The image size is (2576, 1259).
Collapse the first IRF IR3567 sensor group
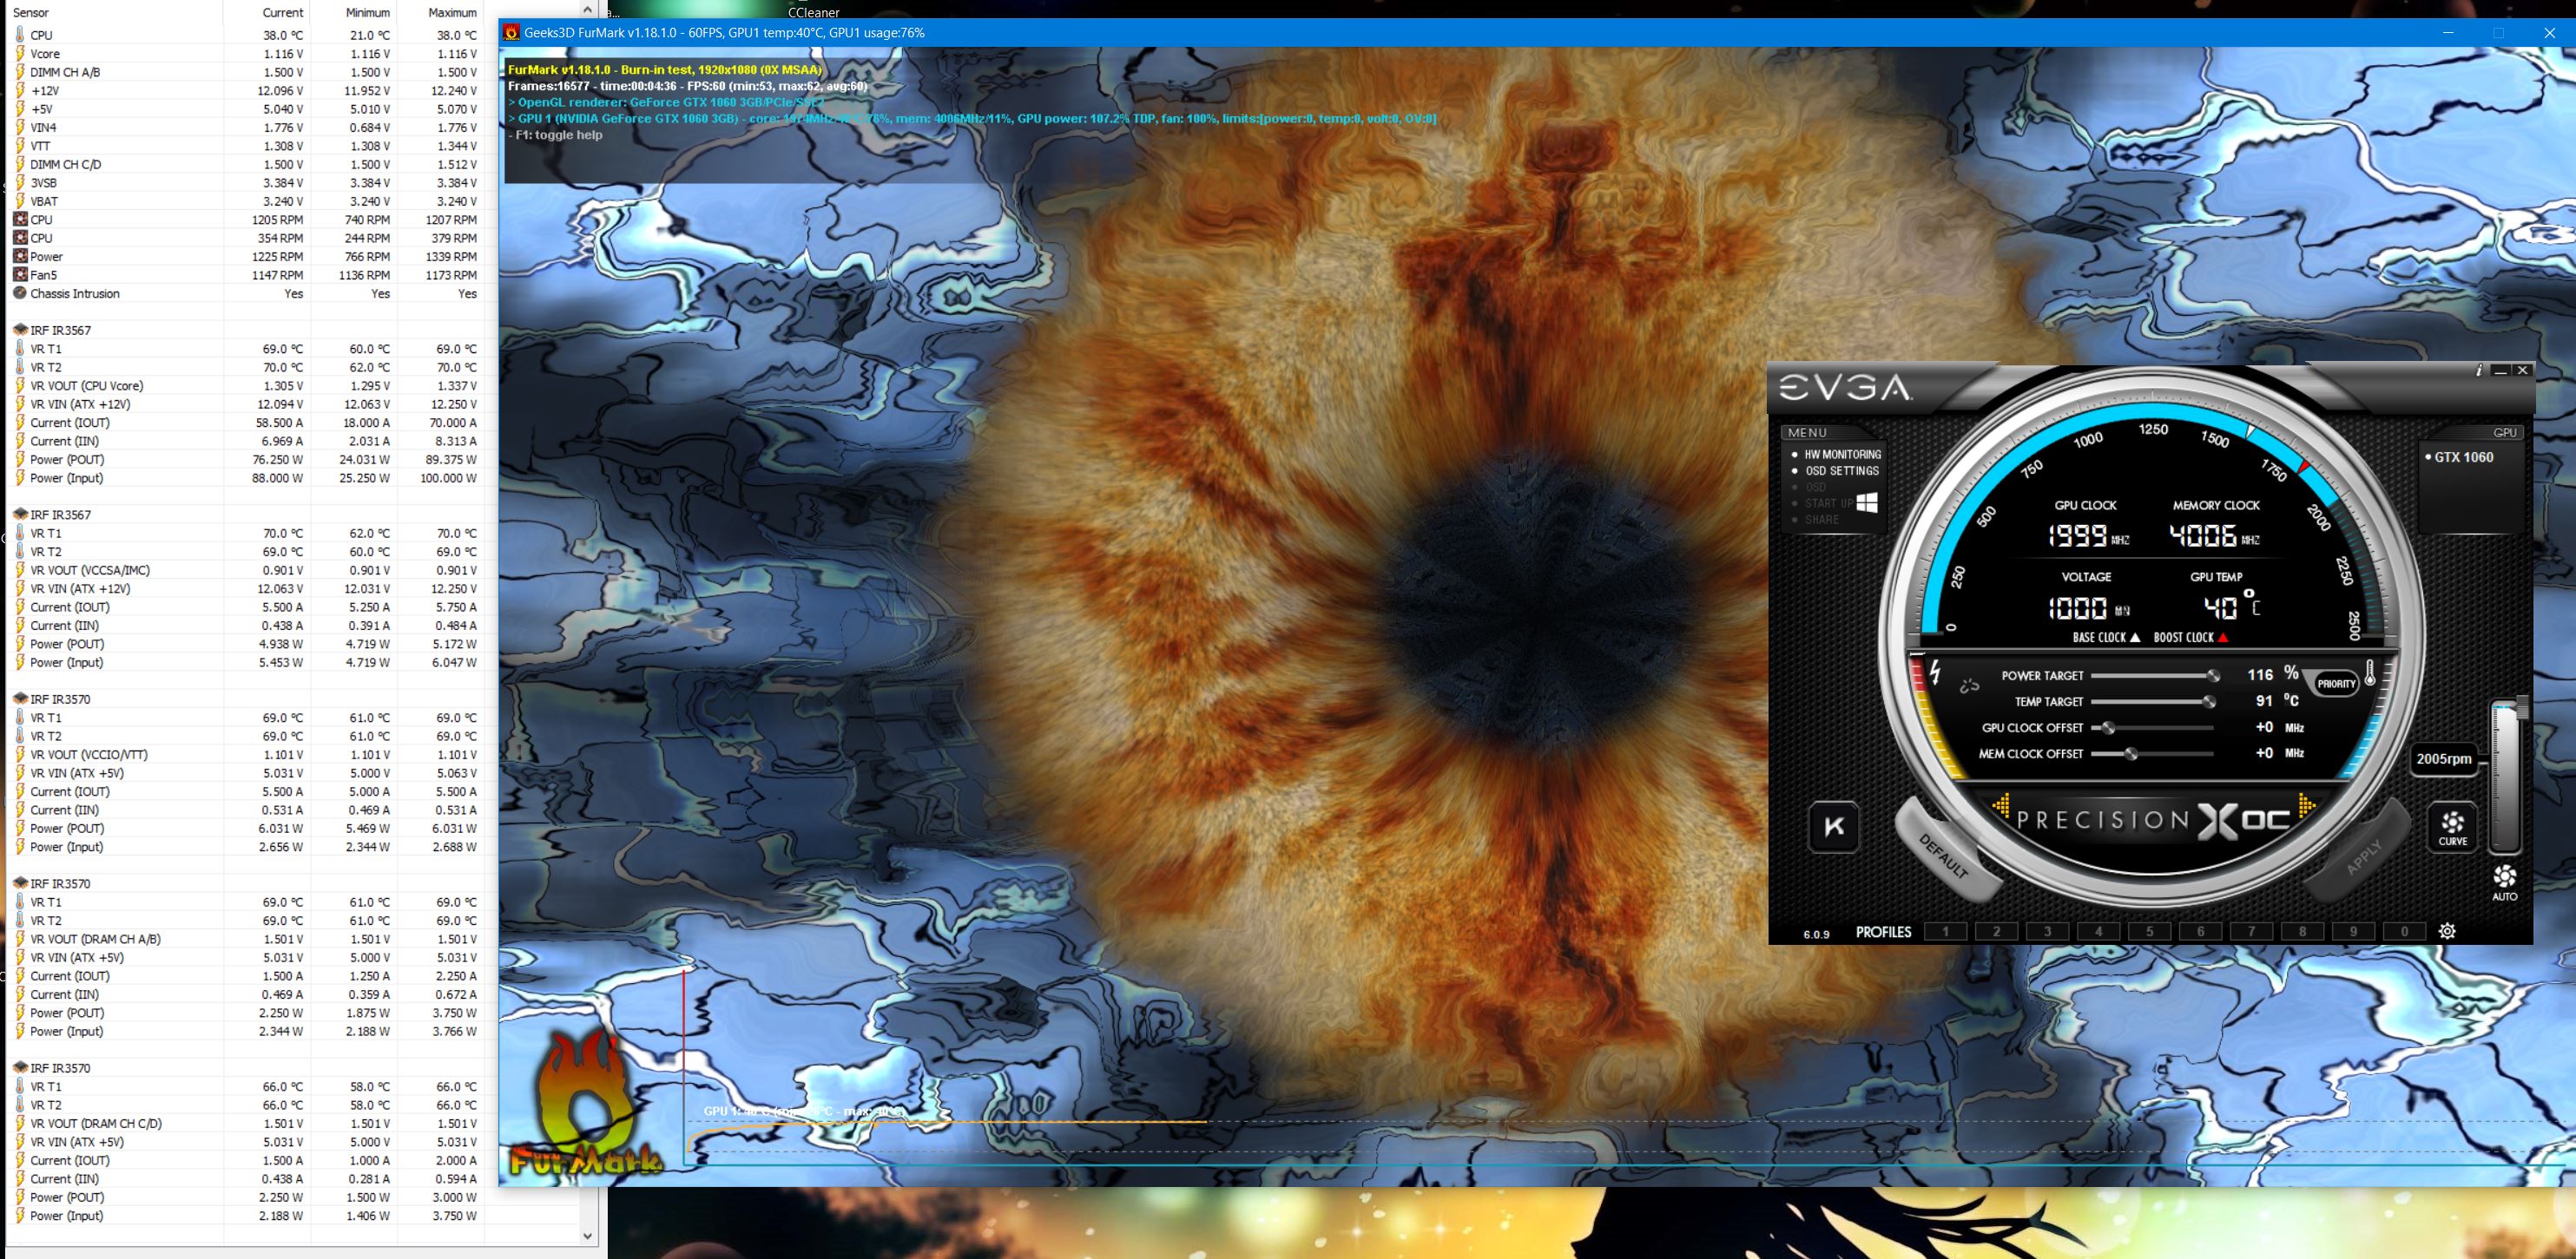(x=60, y=330)
